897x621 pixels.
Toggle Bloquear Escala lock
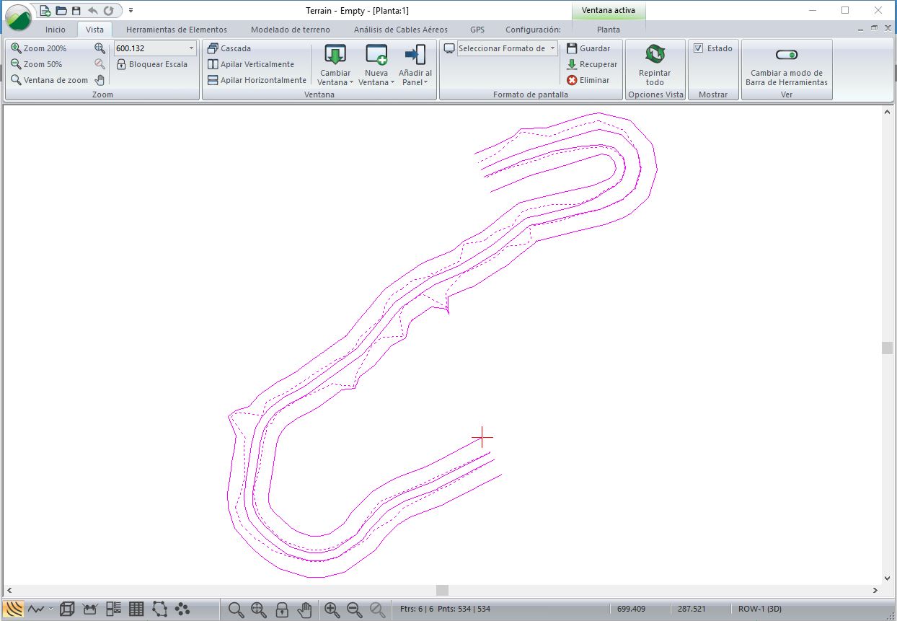151,64
